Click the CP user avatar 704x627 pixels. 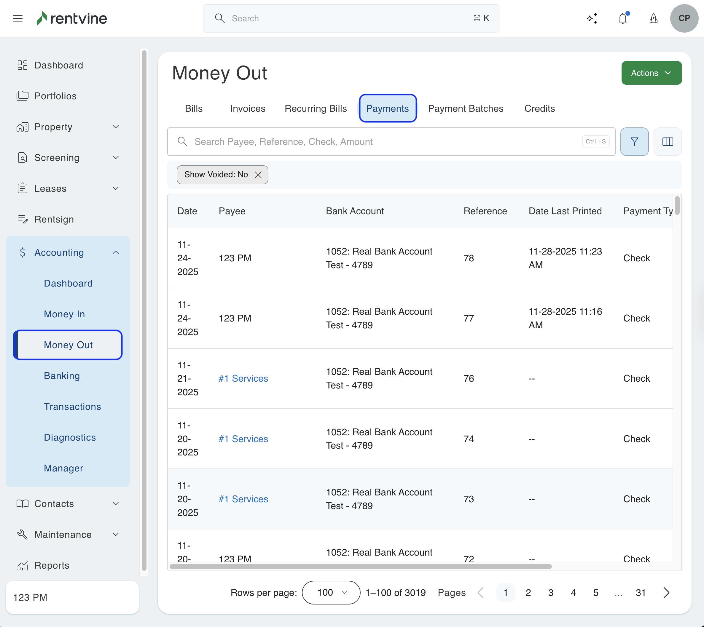[x=684, y=18]
